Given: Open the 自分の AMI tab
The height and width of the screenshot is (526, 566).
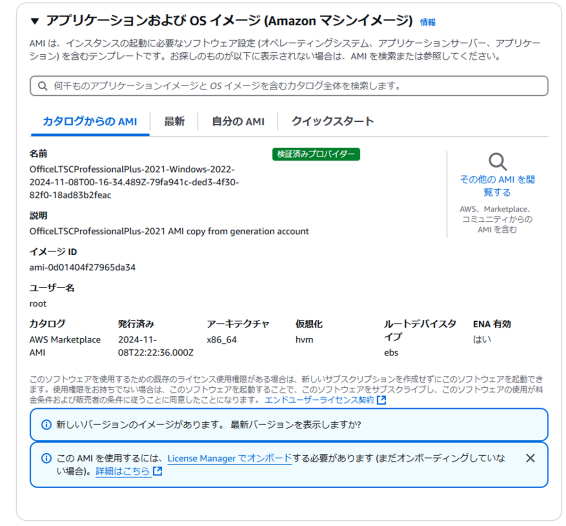Looking at the screenshot, I should tap(238, 121).
